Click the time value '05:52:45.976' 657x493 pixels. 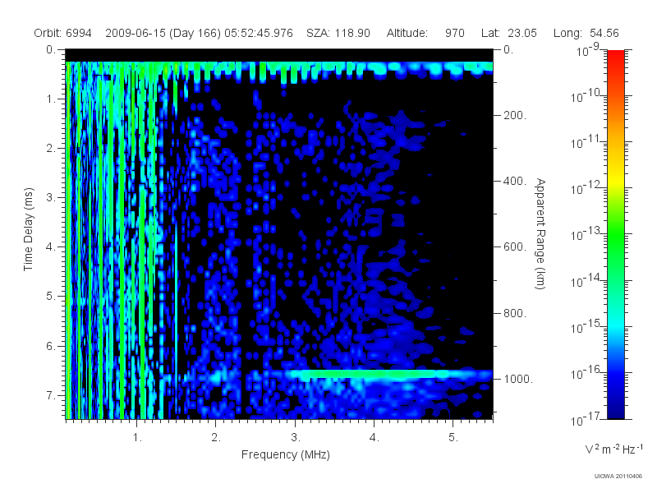point(259,33)
